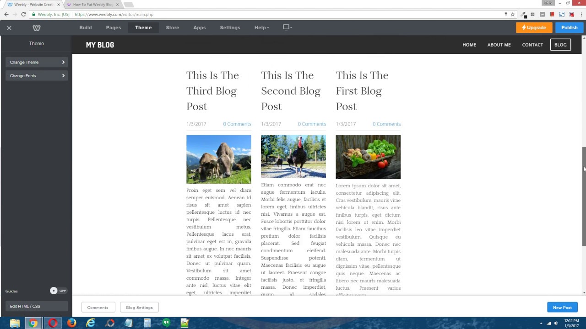Open 0 Comments link of first blog post

coord(386,124)
